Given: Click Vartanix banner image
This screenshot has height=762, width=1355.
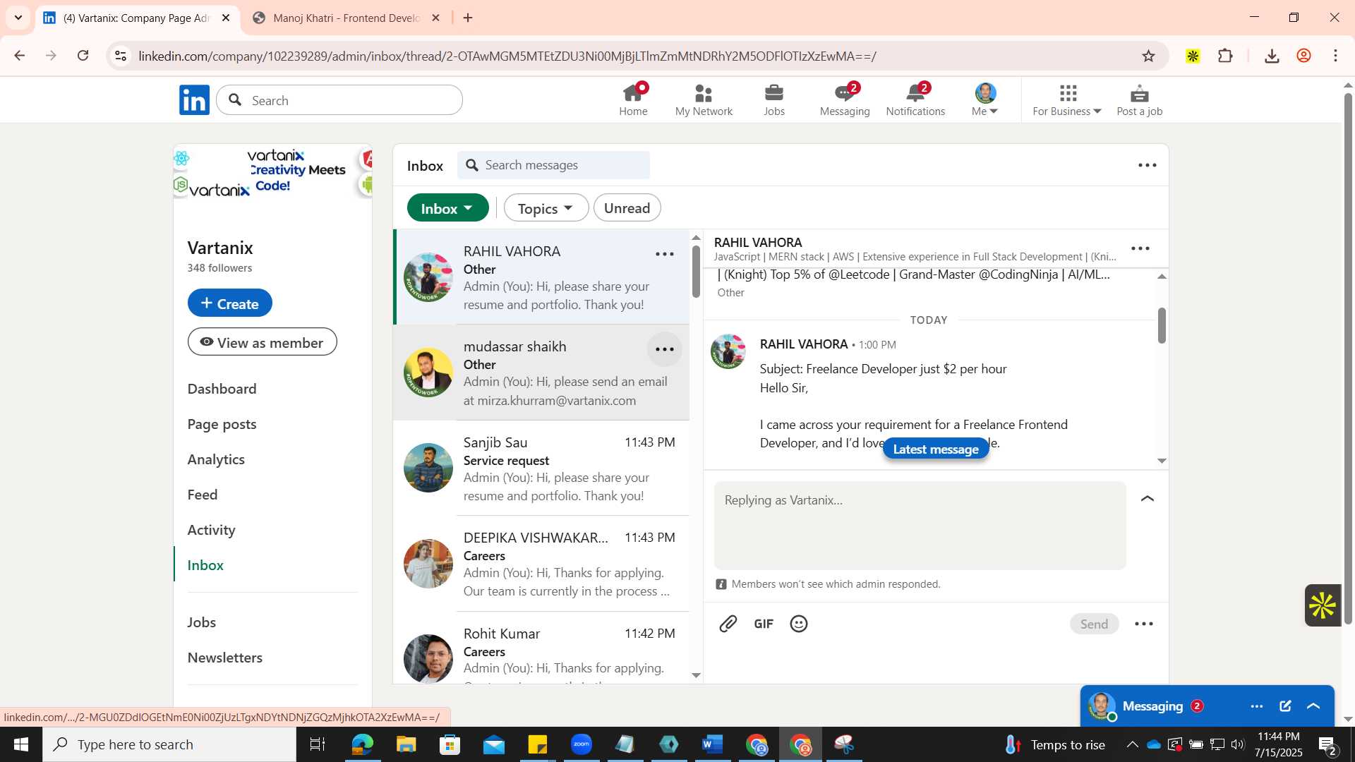Looking at the screenshot, I should pos(273,172).
